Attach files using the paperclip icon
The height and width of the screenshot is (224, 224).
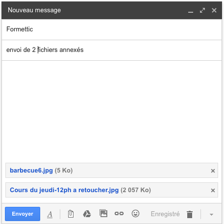point(71,214)
